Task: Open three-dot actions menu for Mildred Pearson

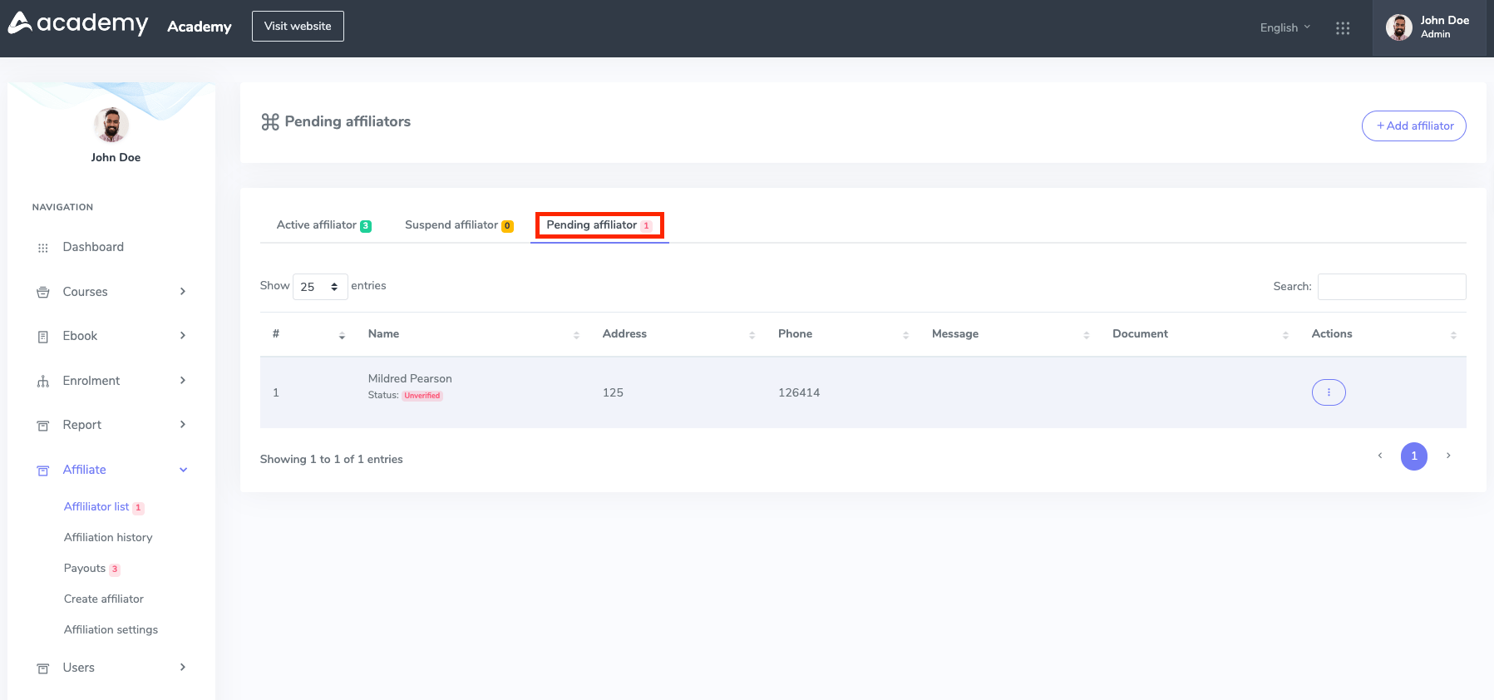Action: (x=1328, y=392)
